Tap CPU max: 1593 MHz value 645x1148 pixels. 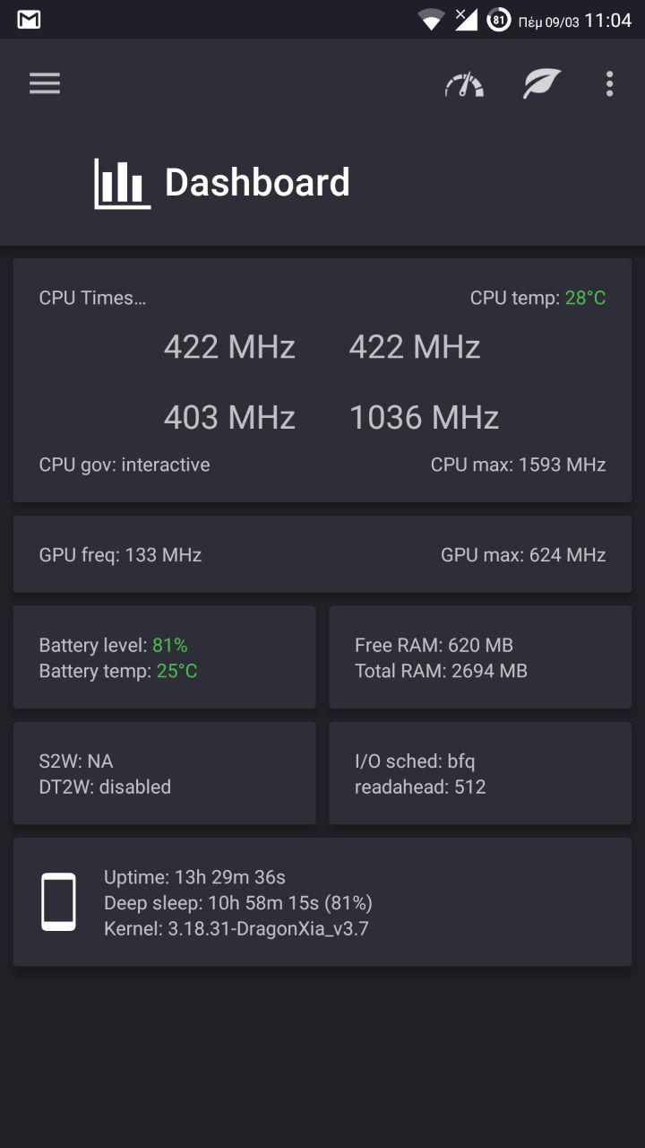pyautogui.click(x=518, y=465)
